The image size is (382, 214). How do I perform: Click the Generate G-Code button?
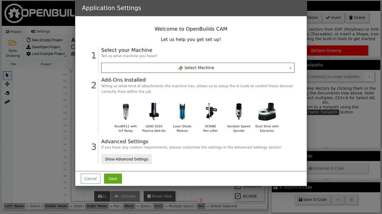tap(337, 168)
